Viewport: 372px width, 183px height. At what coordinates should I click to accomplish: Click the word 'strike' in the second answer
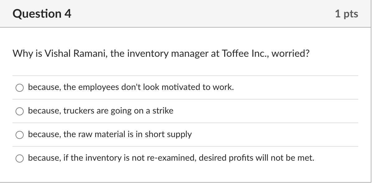point(163,111)
